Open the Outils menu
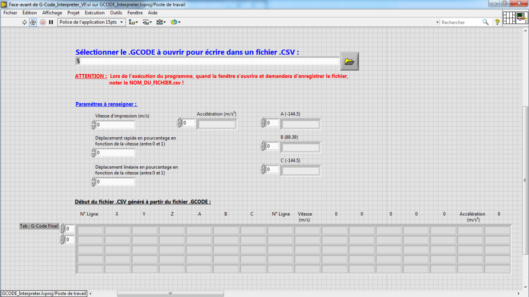The image size is (529, 297). (116, 13)
